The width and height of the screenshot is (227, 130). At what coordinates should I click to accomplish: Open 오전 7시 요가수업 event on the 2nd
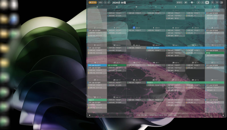[97, 35]
